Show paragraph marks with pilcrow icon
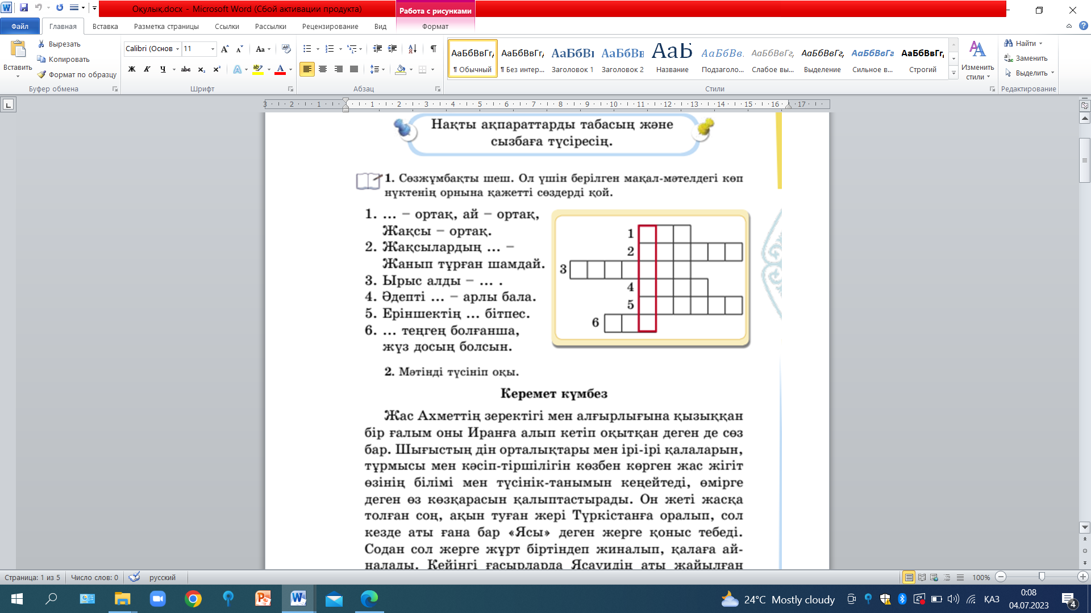This screenshot has width=1091, height=613. [x=434, y=49]
